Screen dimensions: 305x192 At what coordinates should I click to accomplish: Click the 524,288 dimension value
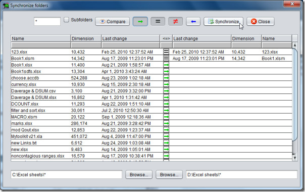click(x=79, y=78)
